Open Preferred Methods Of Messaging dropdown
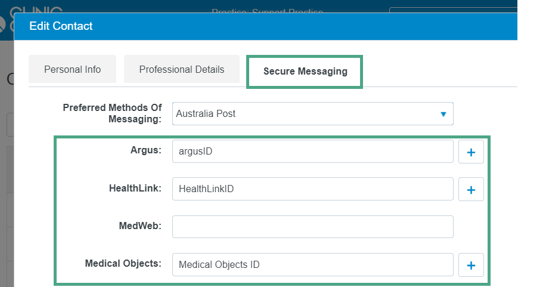 pos(313,113)
